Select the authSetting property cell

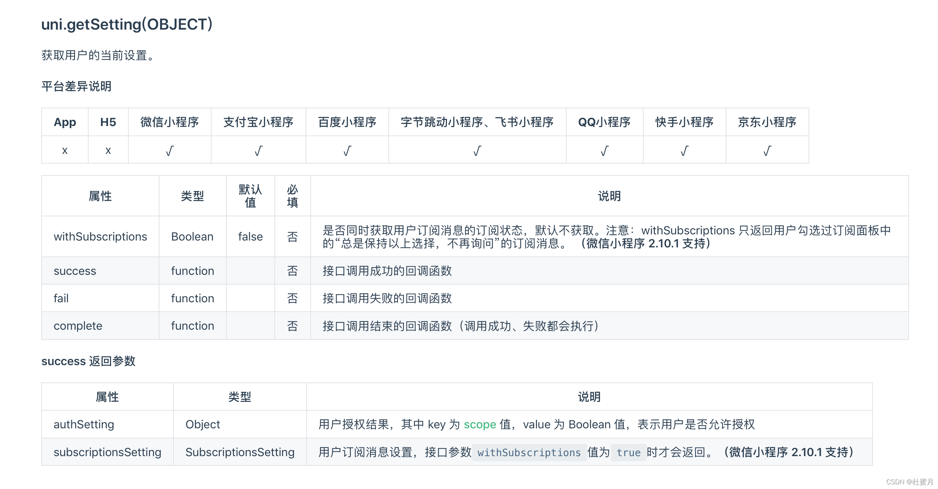pos(84,424)
